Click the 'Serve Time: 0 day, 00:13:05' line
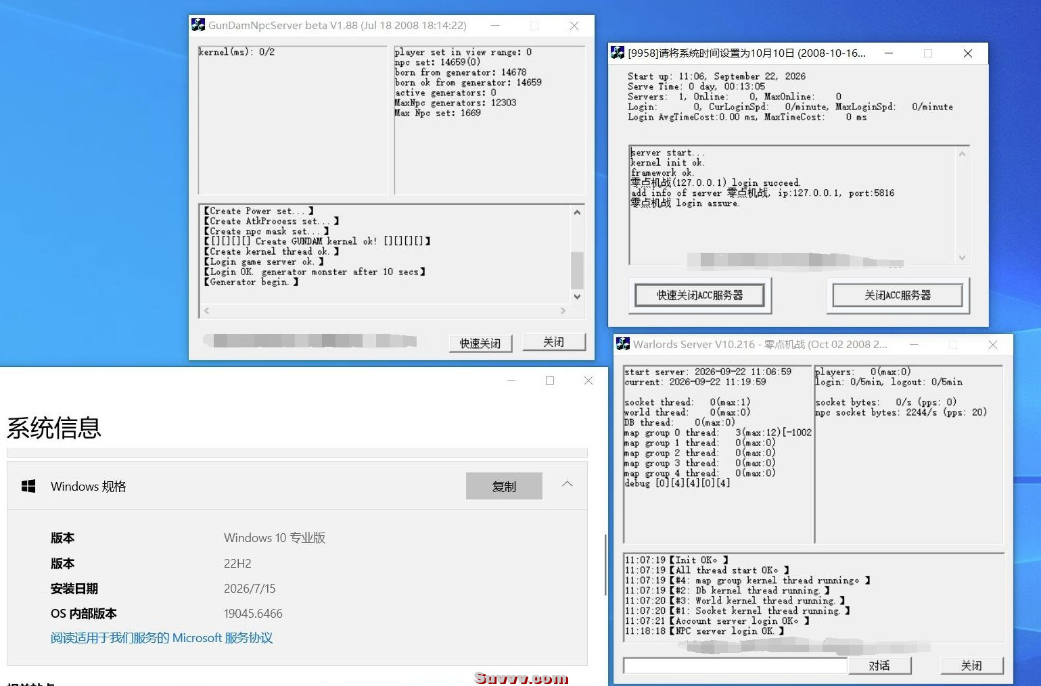1041x686 pixels. (696, 87)
